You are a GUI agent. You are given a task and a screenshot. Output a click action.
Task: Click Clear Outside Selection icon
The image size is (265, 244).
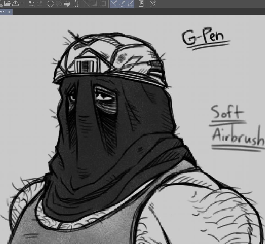(x=59, y=4)
